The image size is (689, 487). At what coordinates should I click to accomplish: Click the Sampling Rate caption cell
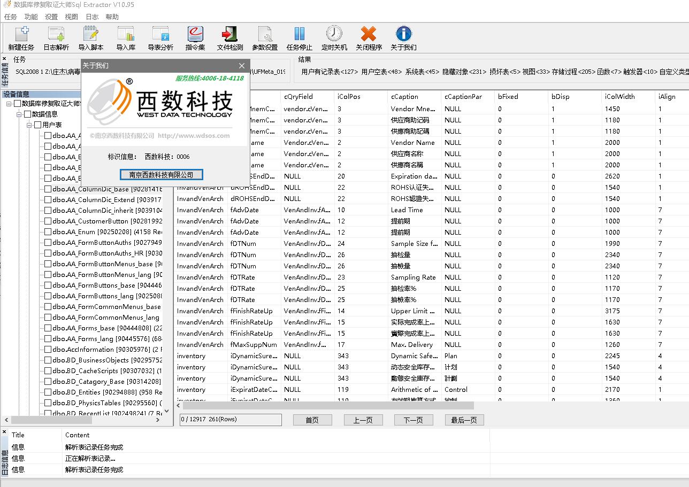(x=414, y=277)
